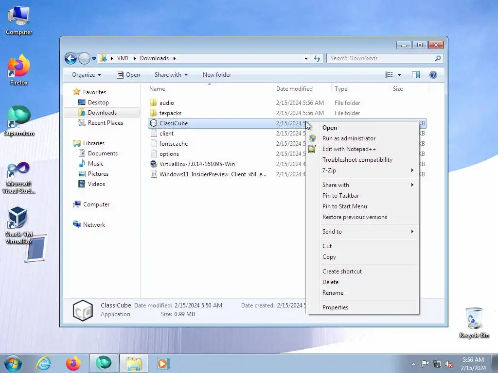
Task: Change the view with the view icon
Action: coord(389,74)
